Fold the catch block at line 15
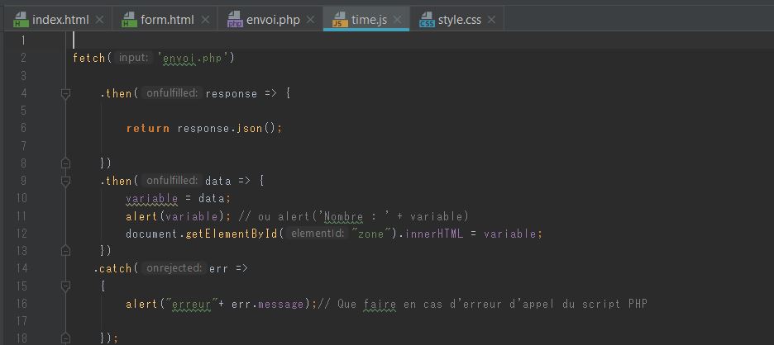774x345 pixels. tap(65, 286)
